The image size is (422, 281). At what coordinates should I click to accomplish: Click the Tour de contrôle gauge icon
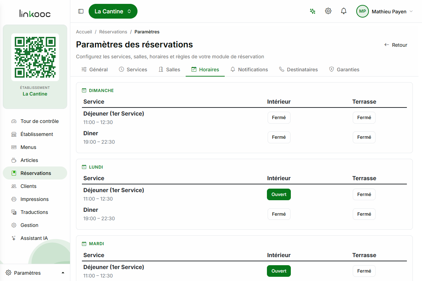[x=14, y=121]
